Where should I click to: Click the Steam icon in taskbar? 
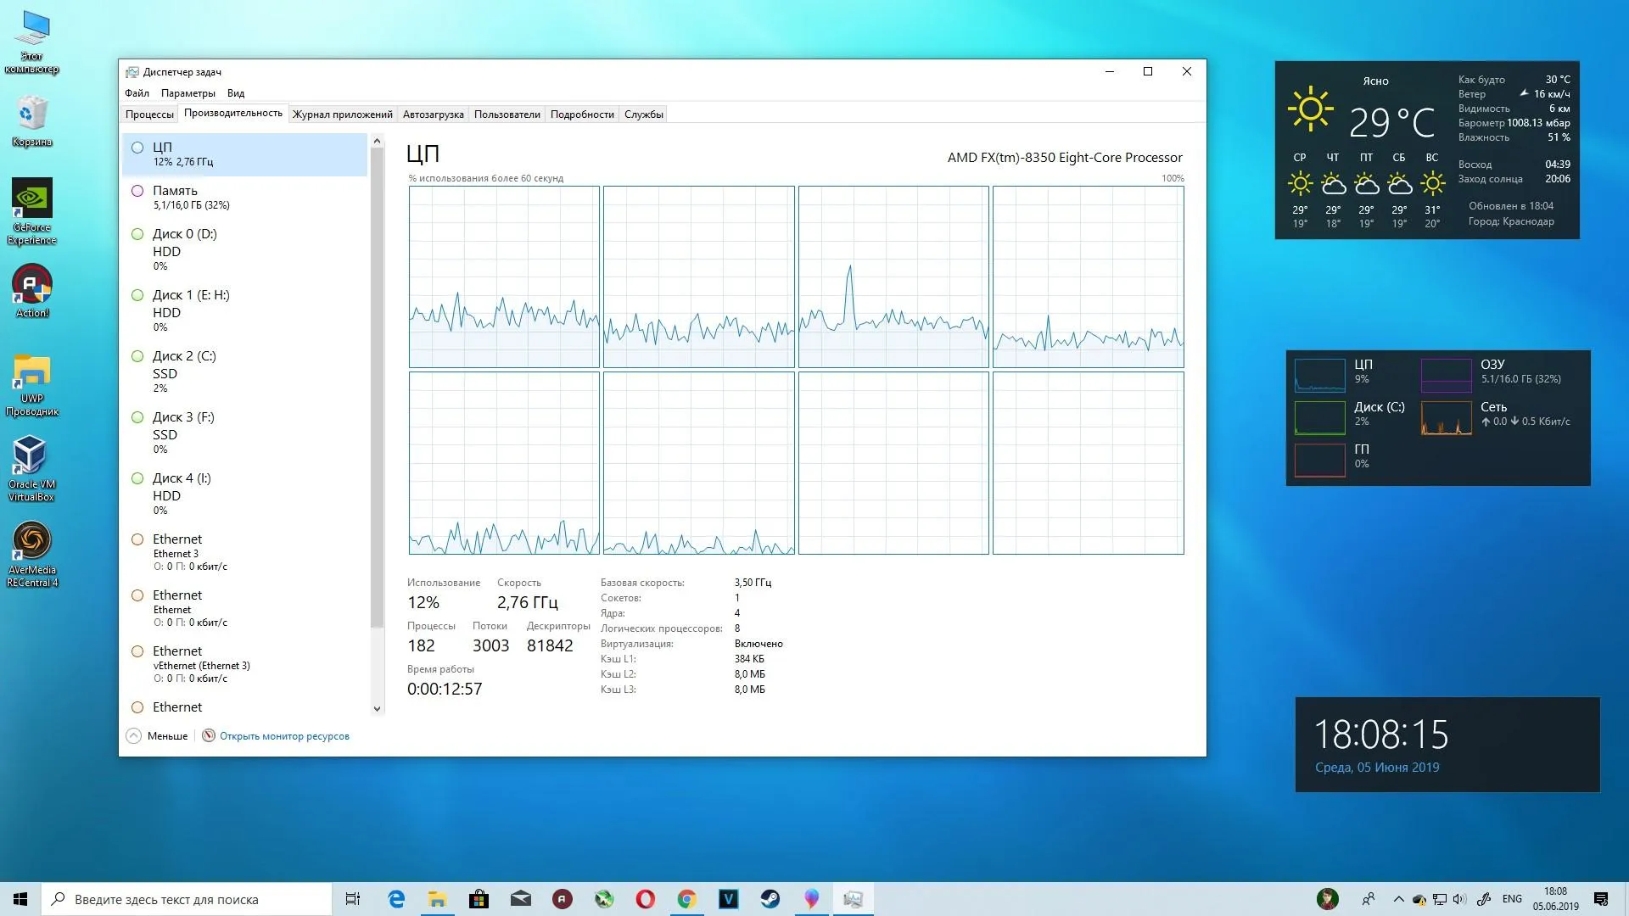coord(770,899)
